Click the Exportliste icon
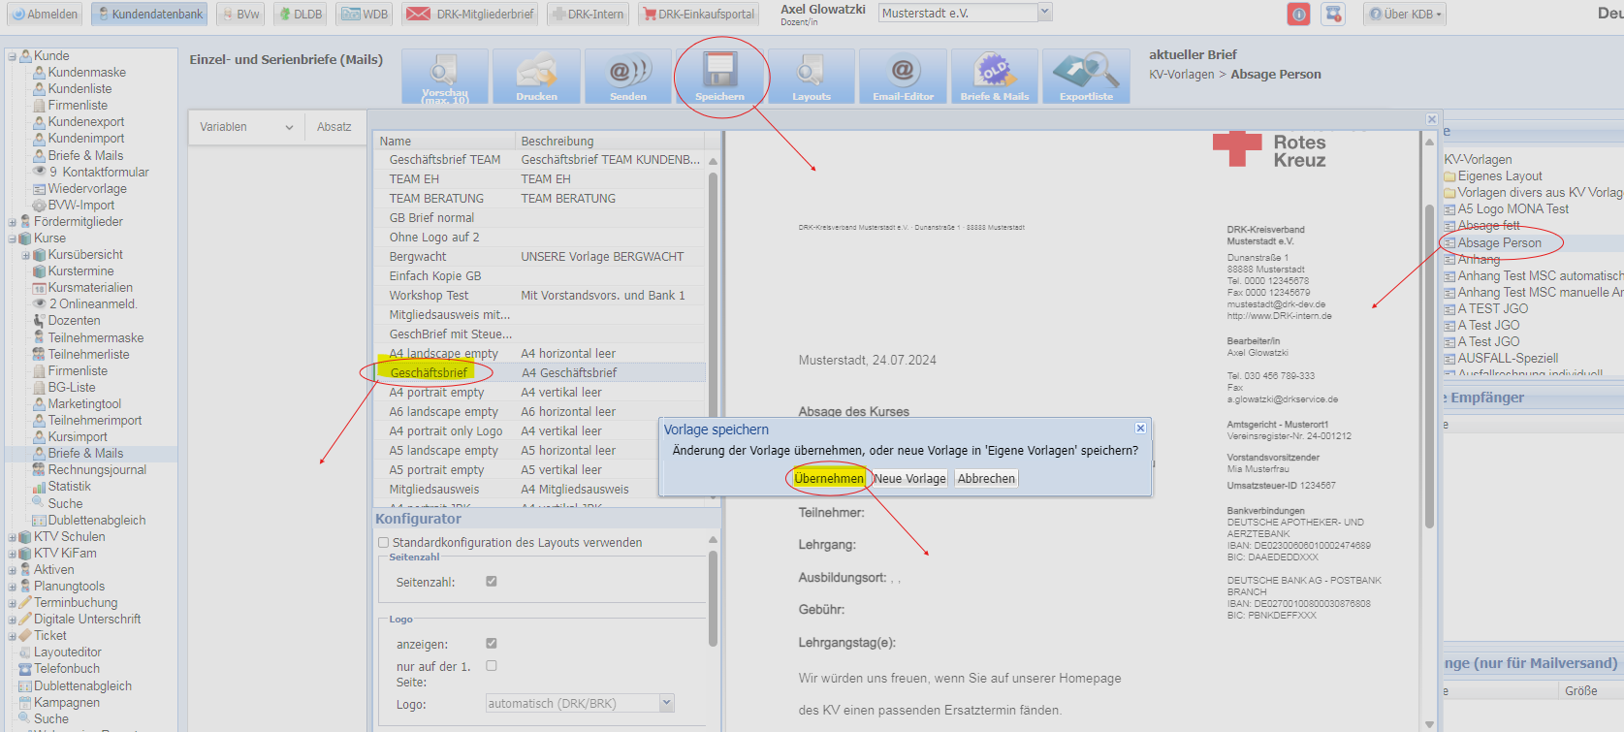Viewport: 1624px width, 732px height. 1086,76
